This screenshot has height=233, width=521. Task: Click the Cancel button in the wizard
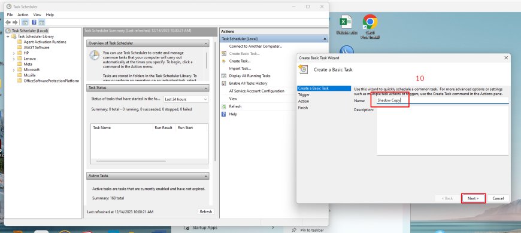coord(498,198)
